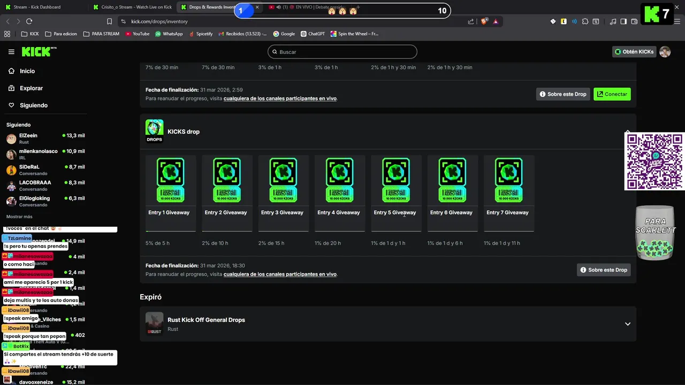This screenshot has width=685, height=385.
Task: Click Mostrar más in sidebar
Action: [19, 217]
